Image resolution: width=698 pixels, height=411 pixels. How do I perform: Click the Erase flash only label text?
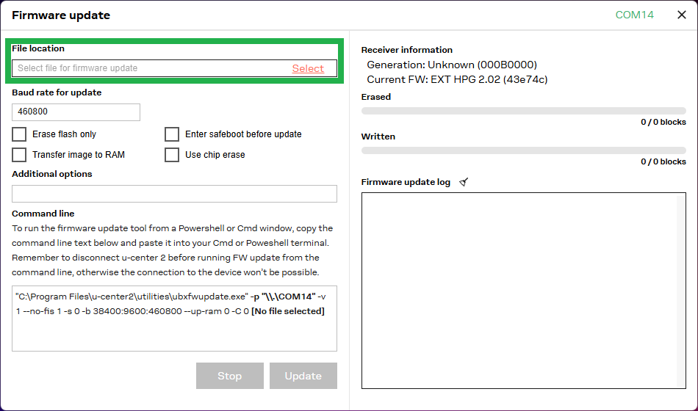64,134
